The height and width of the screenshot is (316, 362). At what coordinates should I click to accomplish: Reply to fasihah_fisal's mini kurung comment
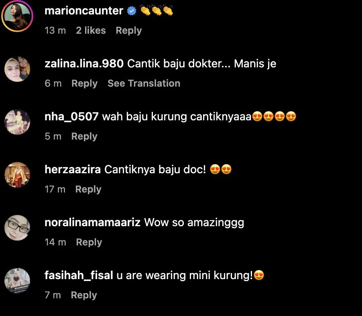click(x=84, y=295)
